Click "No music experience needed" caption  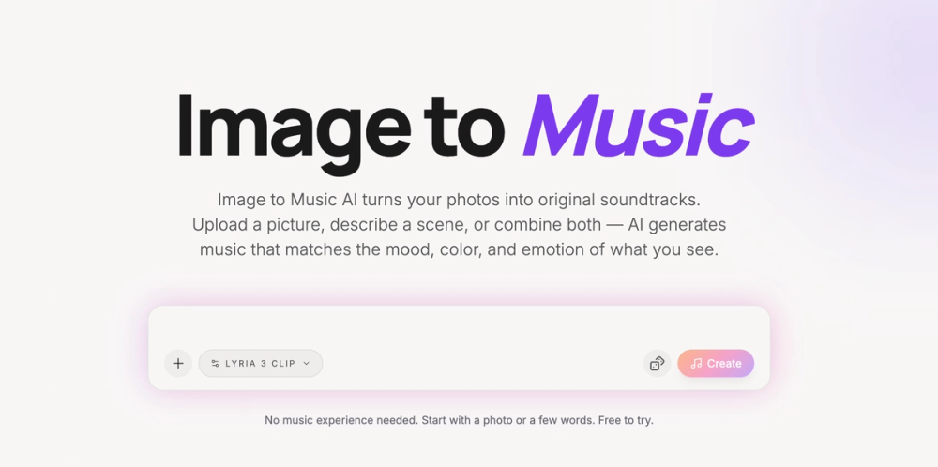click(x=341, y=420)
